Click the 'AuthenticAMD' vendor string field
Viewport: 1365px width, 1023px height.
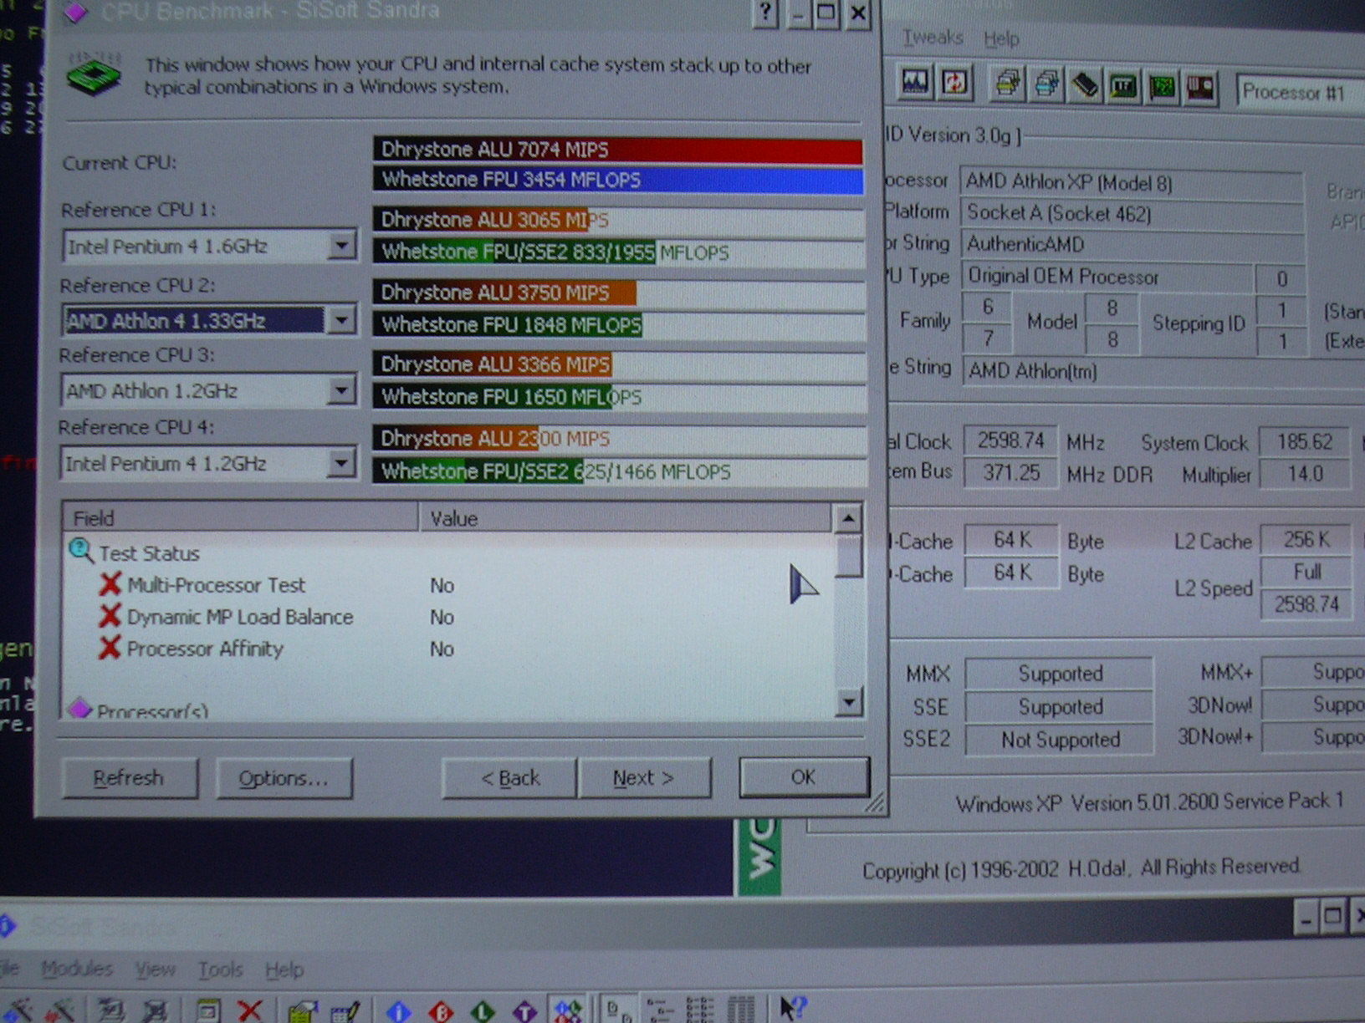click(1132, 244)
